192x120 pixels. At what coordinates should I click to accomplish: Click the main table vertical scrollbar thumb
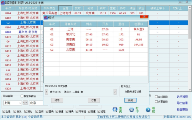(x=190, y=24)
